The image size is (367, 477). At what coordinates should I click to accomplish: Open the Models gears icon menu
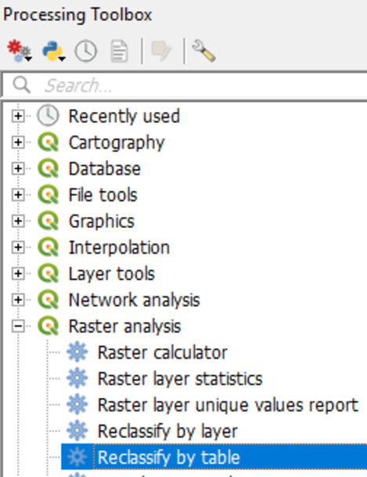pyautogui.click(x=20, y=51)
